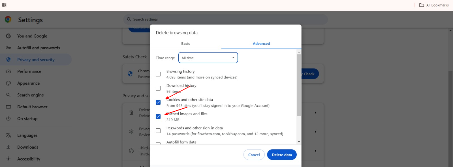This screenshot has width=453, height=167.
Task: Click the Browsing history item count text
Action: point(202,77)
